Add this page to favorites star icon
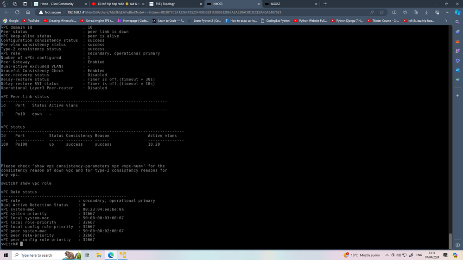 [x=382, y=12]
